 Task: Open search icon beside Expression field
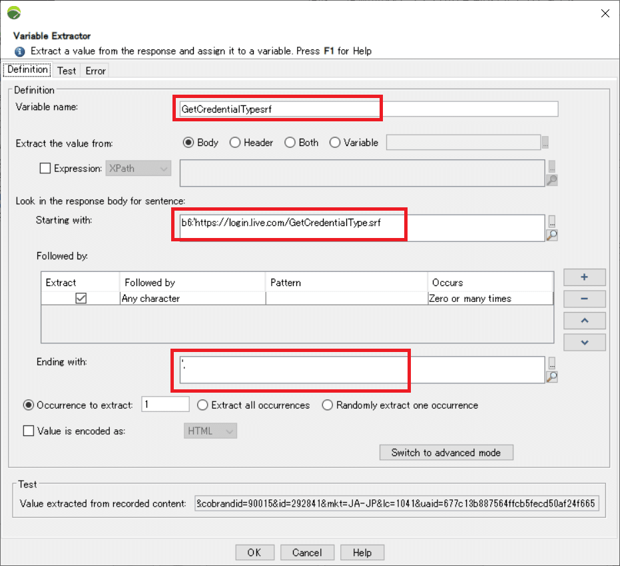click(x=552, y=180)
